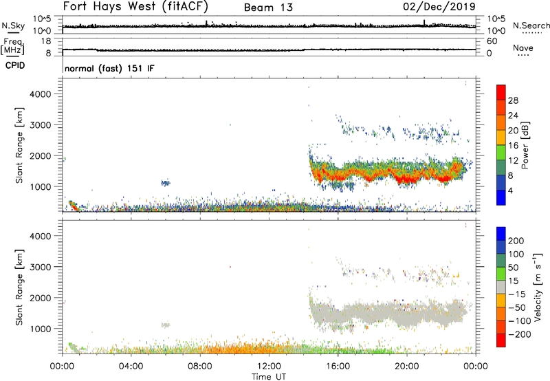Screen dimensions: 550x381
Task: Click the '16:00' time tick label
Action: coord(338,367)
